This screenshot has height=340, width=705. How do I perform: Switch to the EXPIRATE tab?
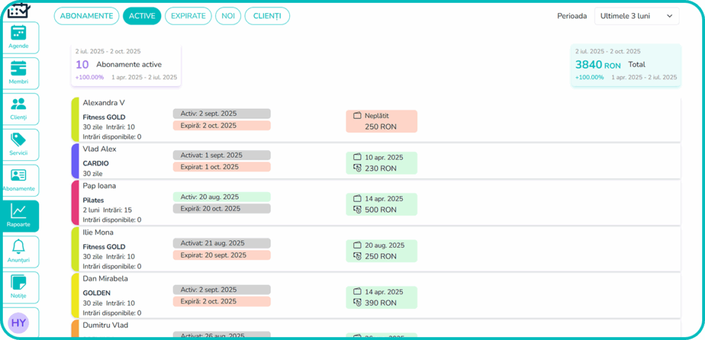coord(188,16)
